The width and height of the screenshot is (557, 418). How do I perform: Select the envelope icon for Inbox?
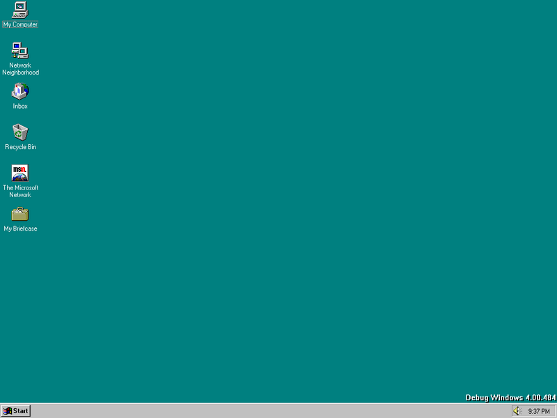[19, 92]
